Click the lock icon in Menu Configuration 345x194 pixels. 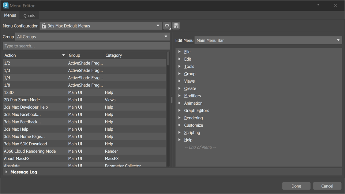point(44,26)
